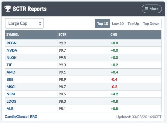Select the 98.1 SCTR value for ALB
167x123 pixels.
[x=62, y=109]
